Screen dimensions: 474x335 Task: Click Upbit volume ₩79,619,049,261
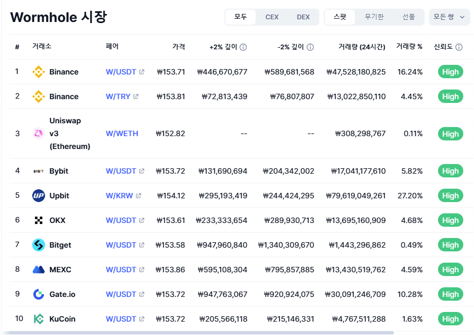[x=355, y=196]
